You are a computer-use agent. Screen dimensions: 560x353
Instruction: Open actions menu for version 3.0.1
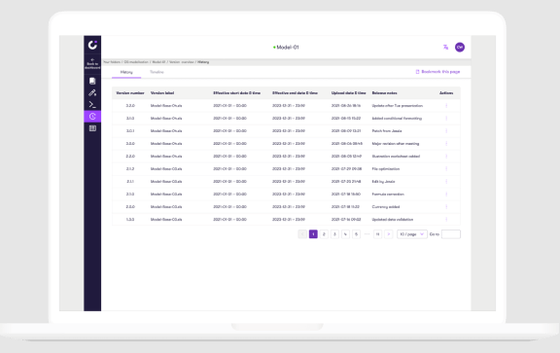[446, 131]
